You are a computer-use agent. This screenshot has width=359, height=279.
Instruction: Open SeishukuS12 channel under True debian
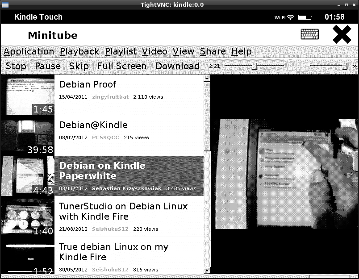[x=110, y=270]
